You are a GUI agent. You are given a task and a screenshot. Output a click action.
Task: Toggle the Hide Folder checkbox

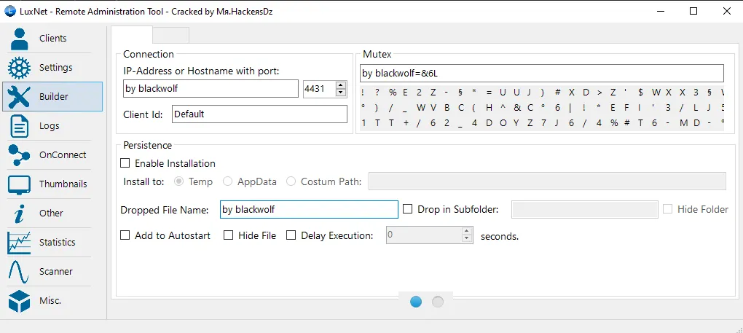(x=668, y=209)
